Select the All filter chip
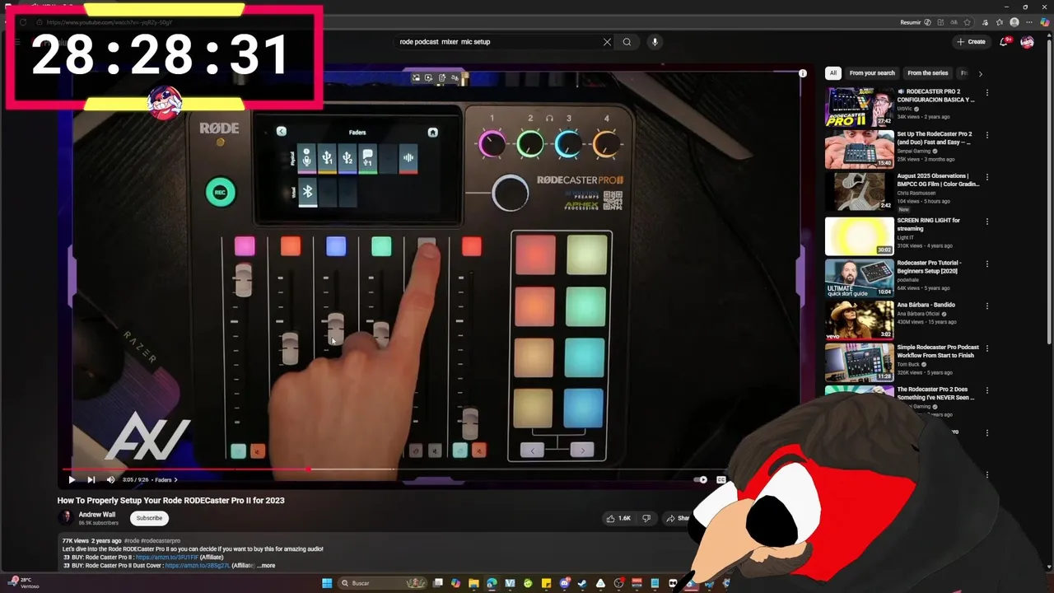Screen dimensions: 1054x593 [832, 73]
